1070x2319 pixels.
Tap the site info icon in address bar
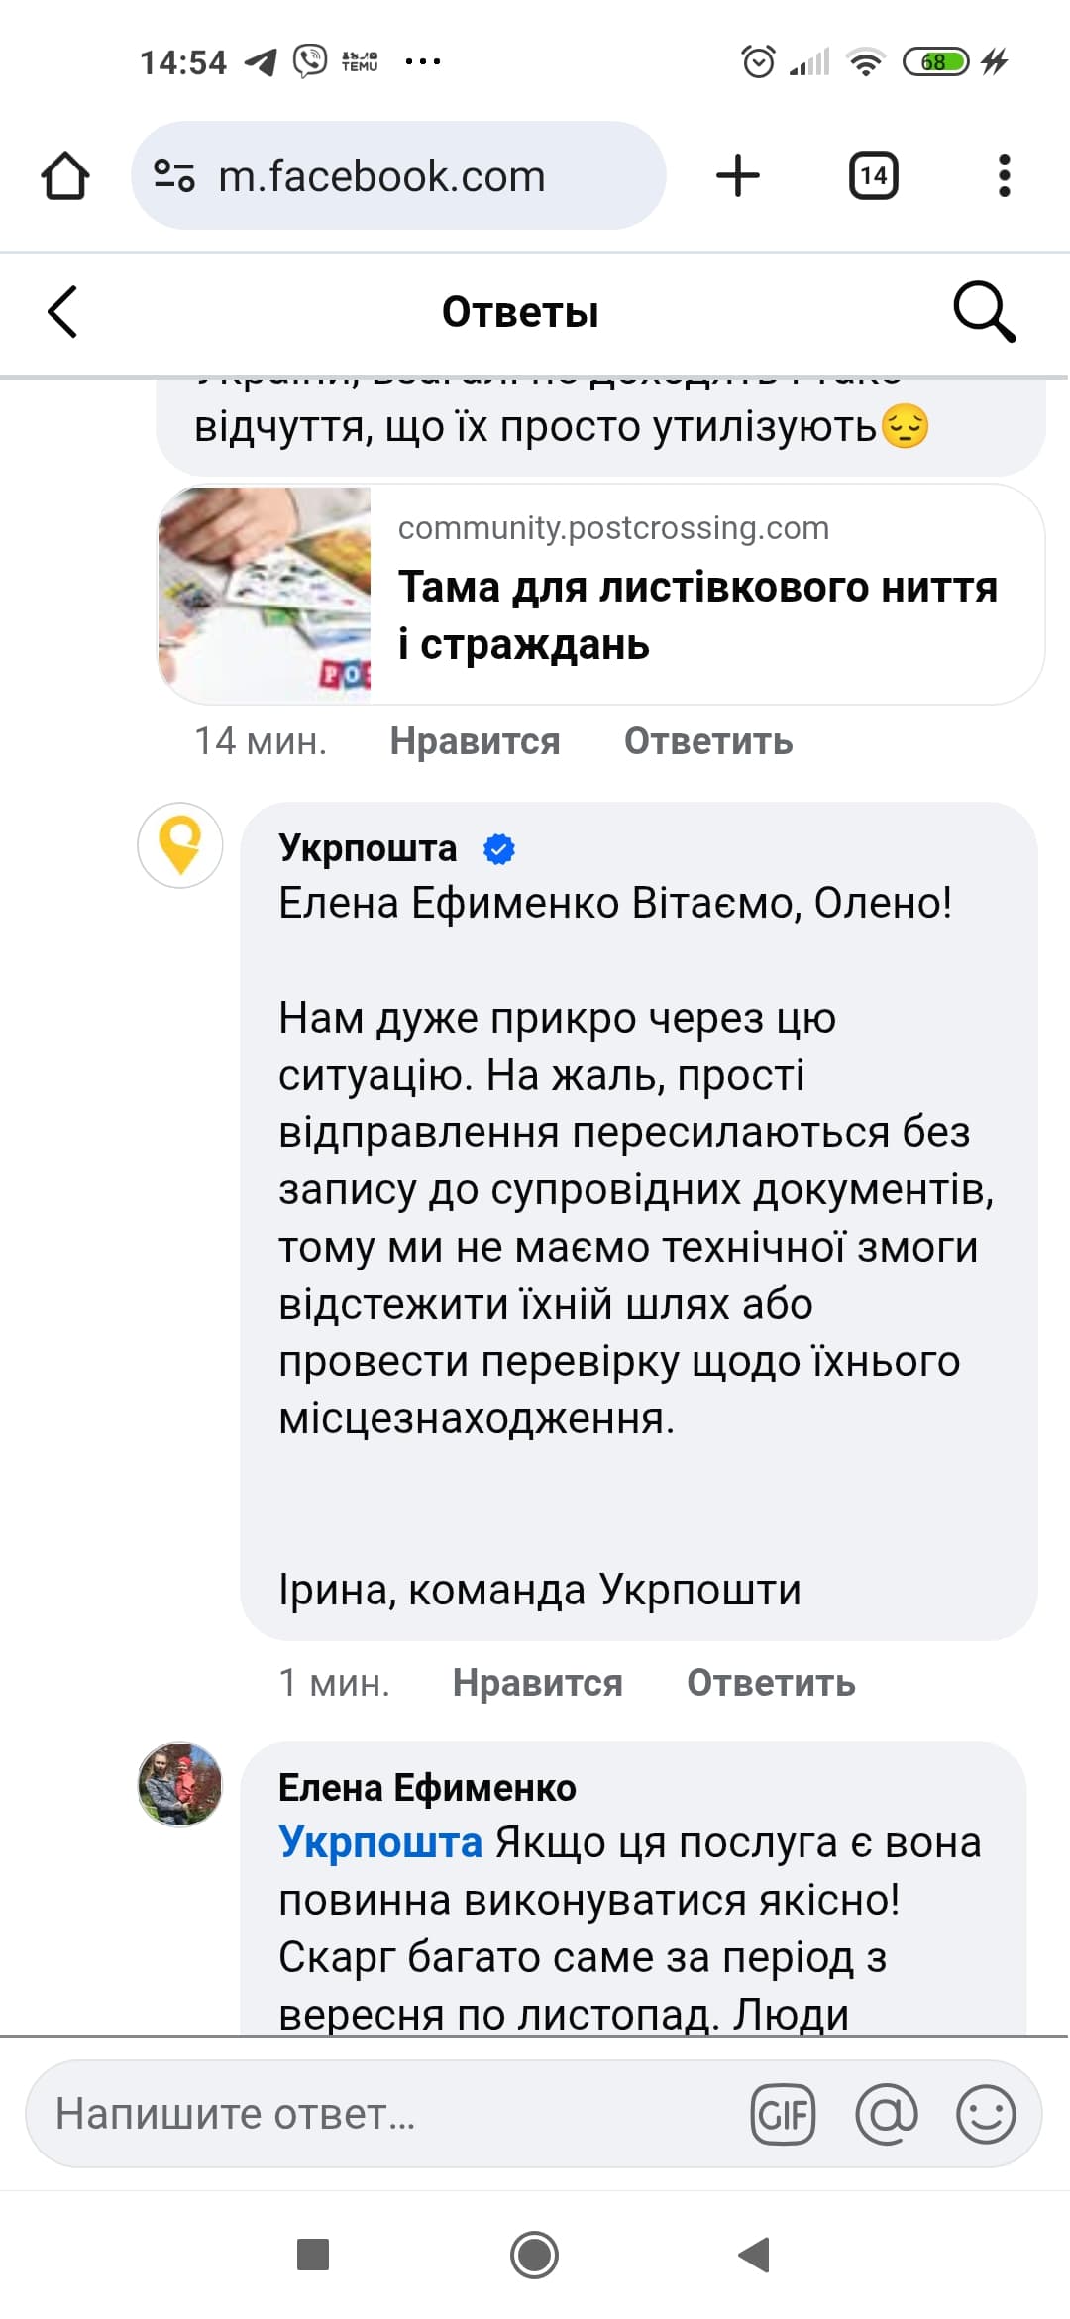[x=174, y=176]
